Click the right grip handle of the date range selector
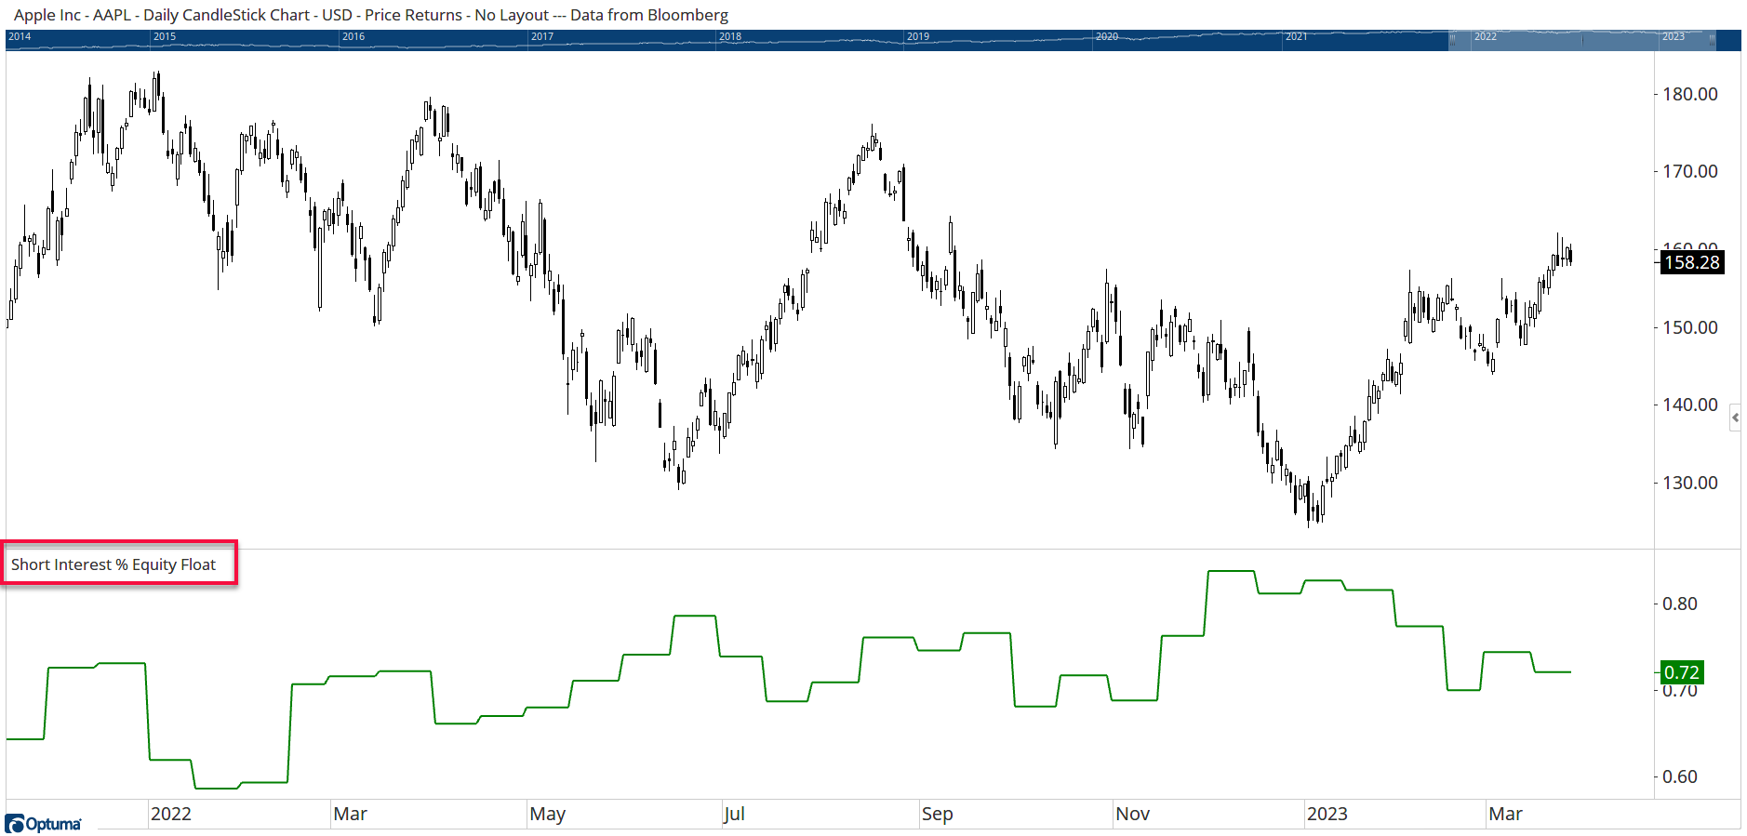The height and width of the screenshot is (836, 1747). pyautogui.click(x=1713, y=38)
